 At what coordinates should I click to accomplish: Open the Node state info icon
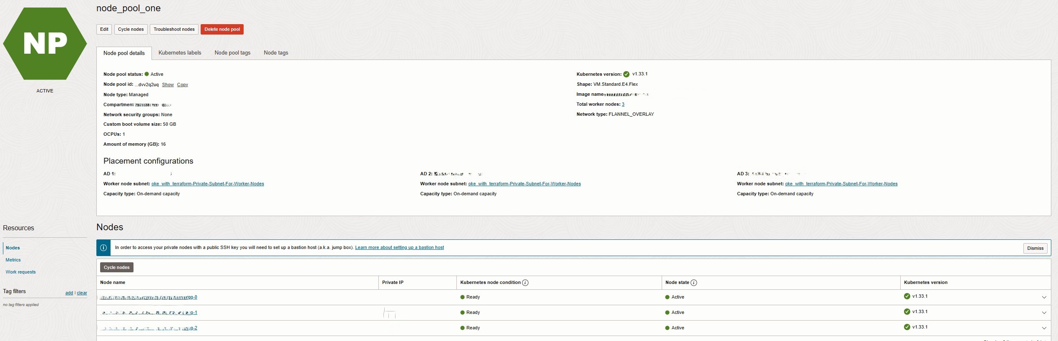(x=694, y=283)
